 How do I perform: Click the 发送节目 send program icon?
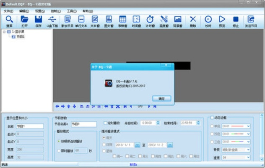pos(251,21)
